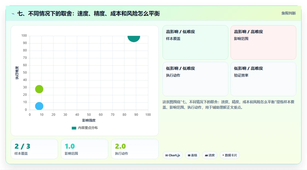Click the 象限判断 label in header
The height and width of the screenshot is (170, 307).
click(x=289, y=13)
